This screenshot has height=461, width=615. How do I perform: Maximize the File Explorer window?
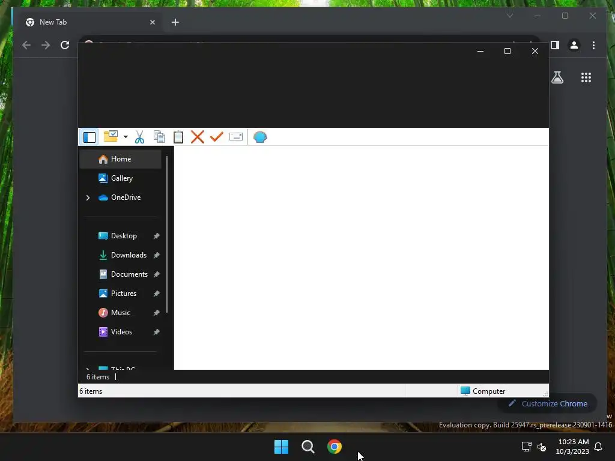pyautogui.click(x=507, y=52)
